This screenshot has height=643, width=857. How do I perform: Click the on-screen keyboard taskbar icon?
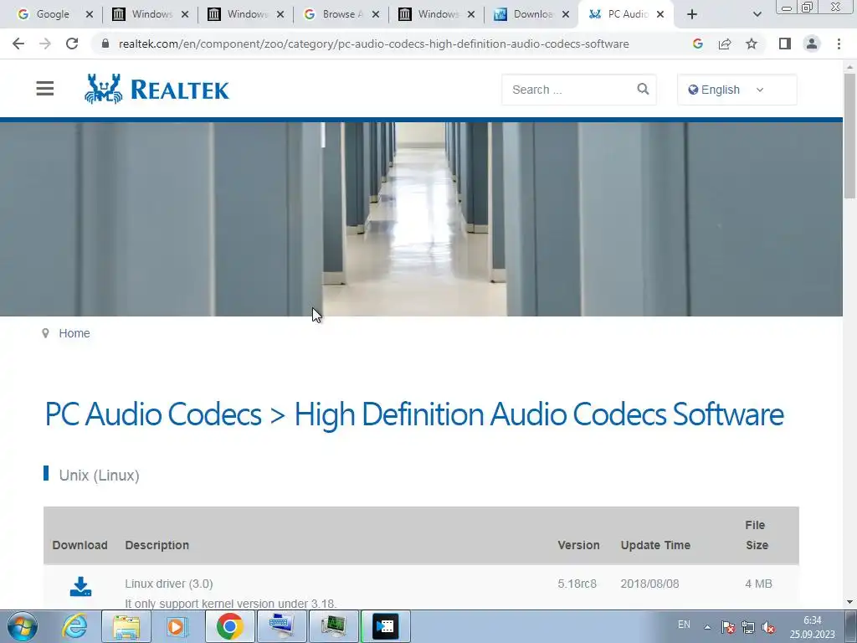tap(281, 626)
